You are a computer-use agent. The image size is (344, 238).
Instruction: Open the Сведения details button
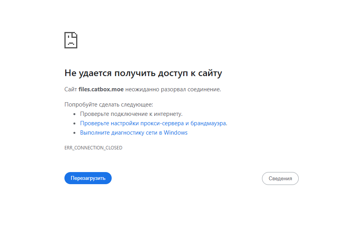(280, 178)
